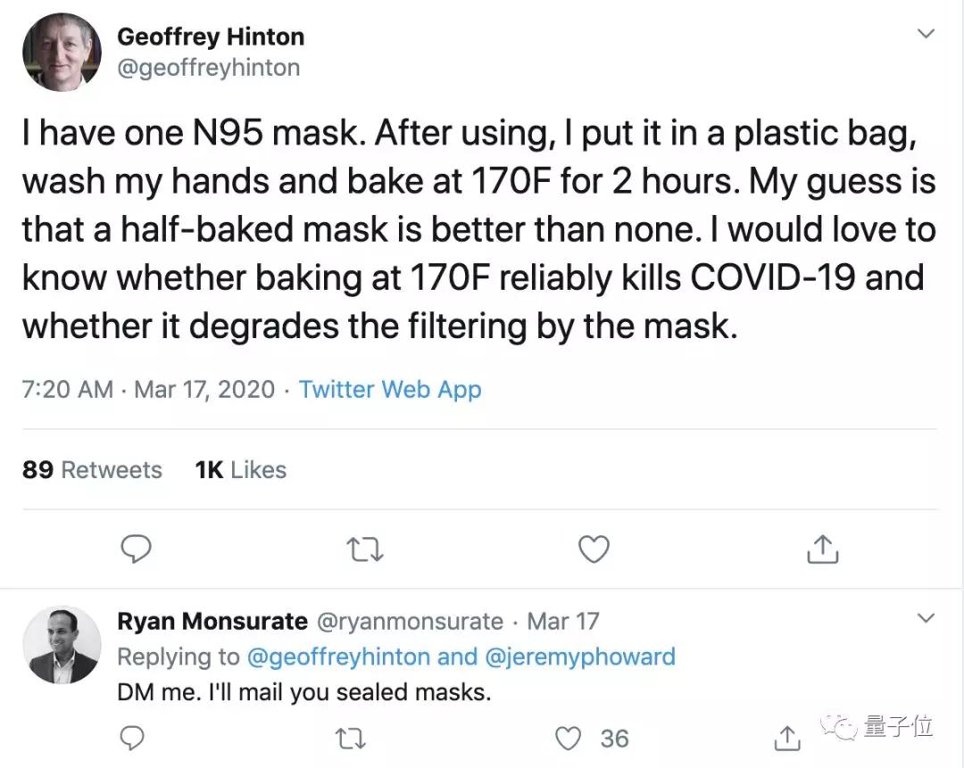Click Ryan Monsurate's profile picture
This screenshot has height=768, width=964.
[62, 646]
